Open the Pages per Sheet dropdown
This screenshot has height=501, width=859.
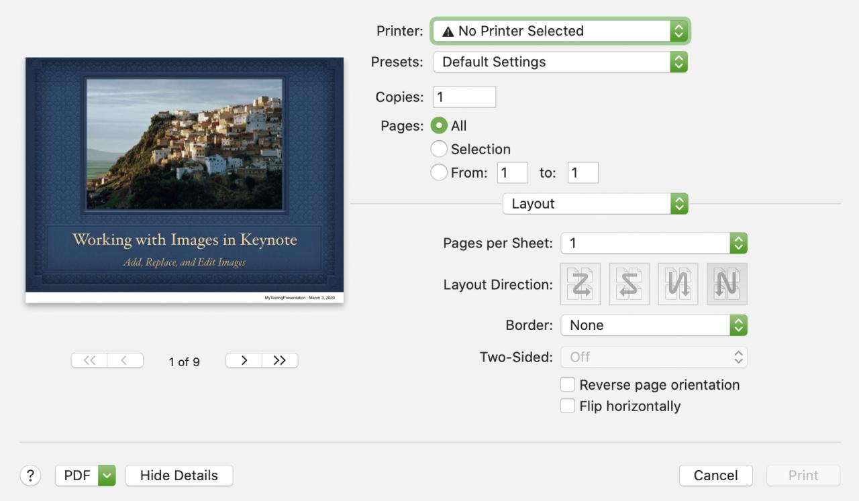point(654,243)
